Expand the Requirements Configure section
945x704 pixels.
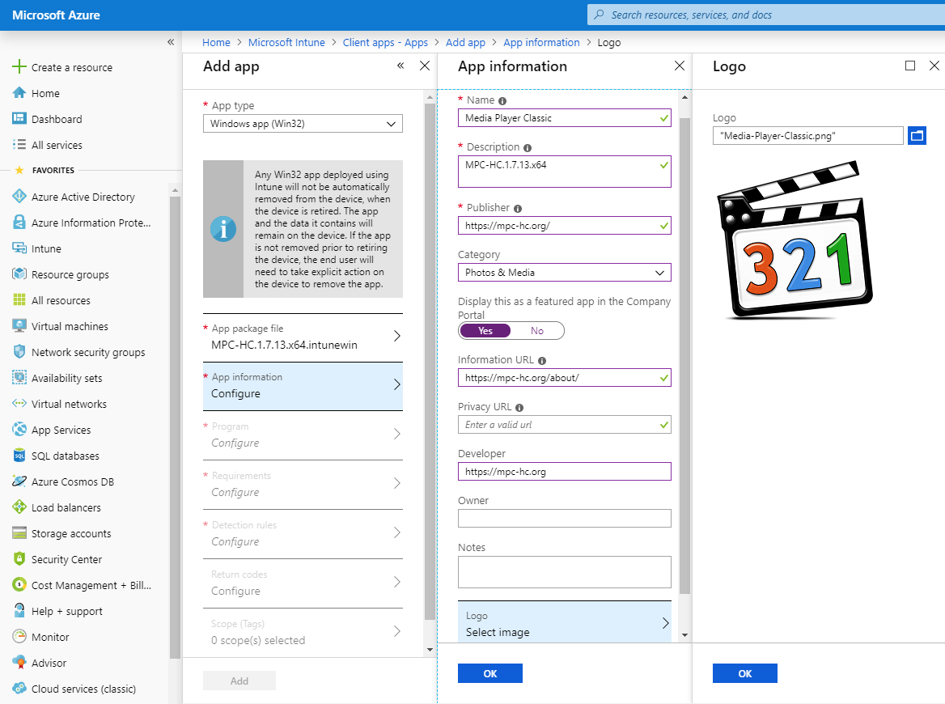(x=303, y=485)
